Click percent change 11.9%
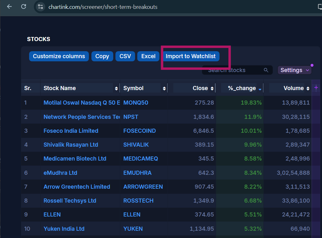The image size is (322, 238). coord(253,117)
